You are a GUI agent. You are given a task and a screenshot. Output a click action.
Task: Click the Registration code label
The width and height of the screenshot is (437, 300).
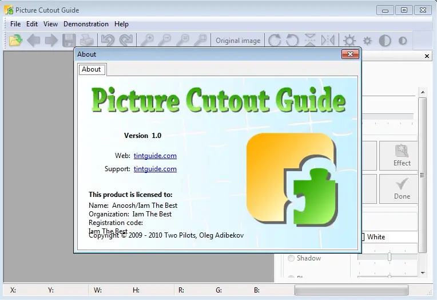[x=116, y=223]
